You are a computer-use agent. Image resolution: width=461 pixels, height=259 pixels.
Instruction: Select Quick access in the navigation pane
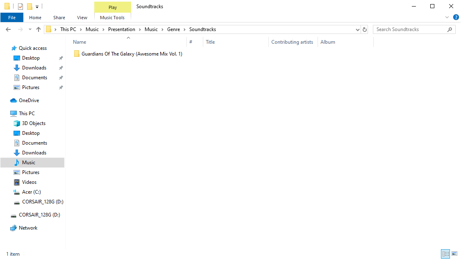(x=33, y=48)
